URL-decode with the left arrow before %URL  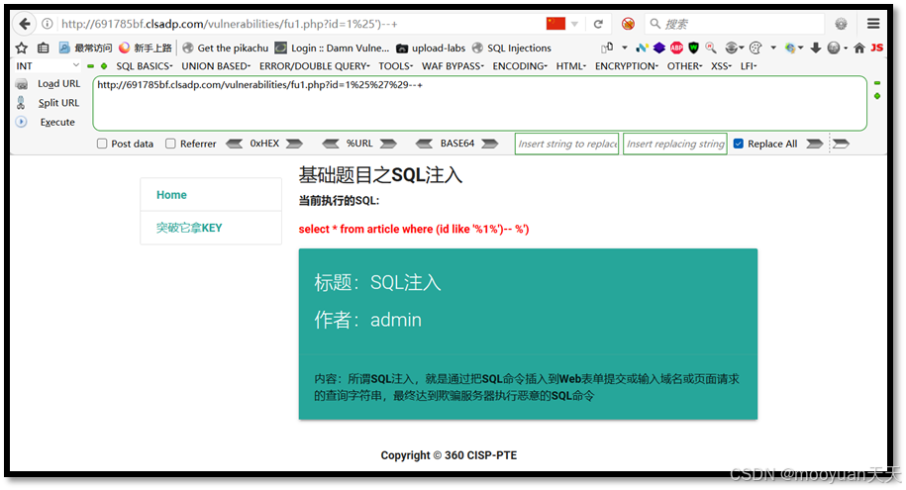pos(331,144)
